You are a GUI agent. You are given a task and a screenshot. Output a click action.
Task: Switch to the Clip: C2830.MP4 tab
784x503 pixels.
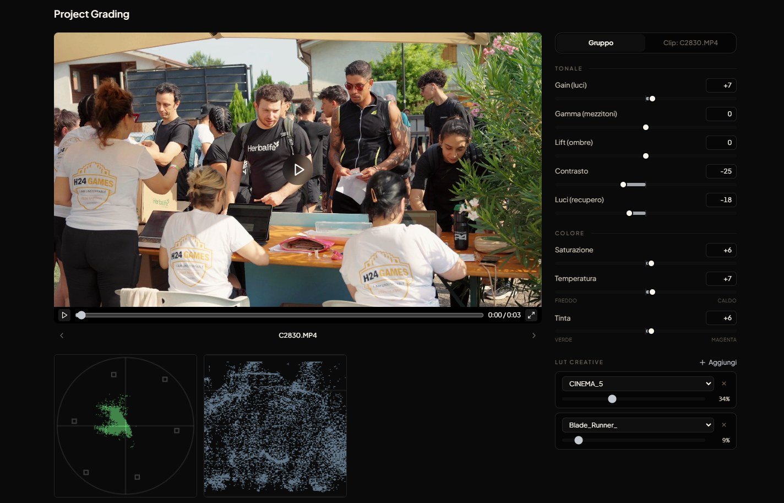690,43
